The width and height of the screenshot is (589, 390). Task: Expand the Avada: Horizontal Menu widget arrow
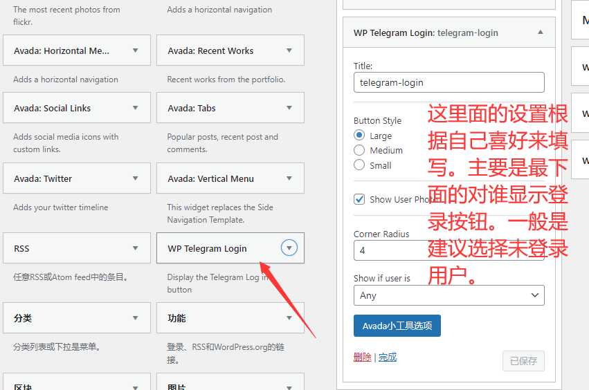click(x=135, y=50)
